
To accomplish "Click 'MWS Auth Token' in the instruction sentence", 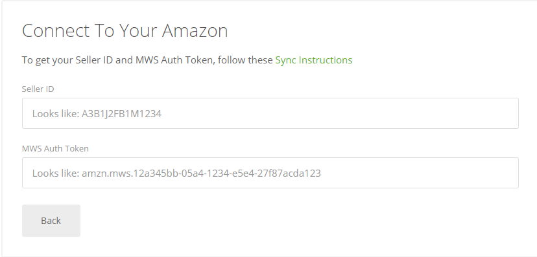I will point(174,60).
